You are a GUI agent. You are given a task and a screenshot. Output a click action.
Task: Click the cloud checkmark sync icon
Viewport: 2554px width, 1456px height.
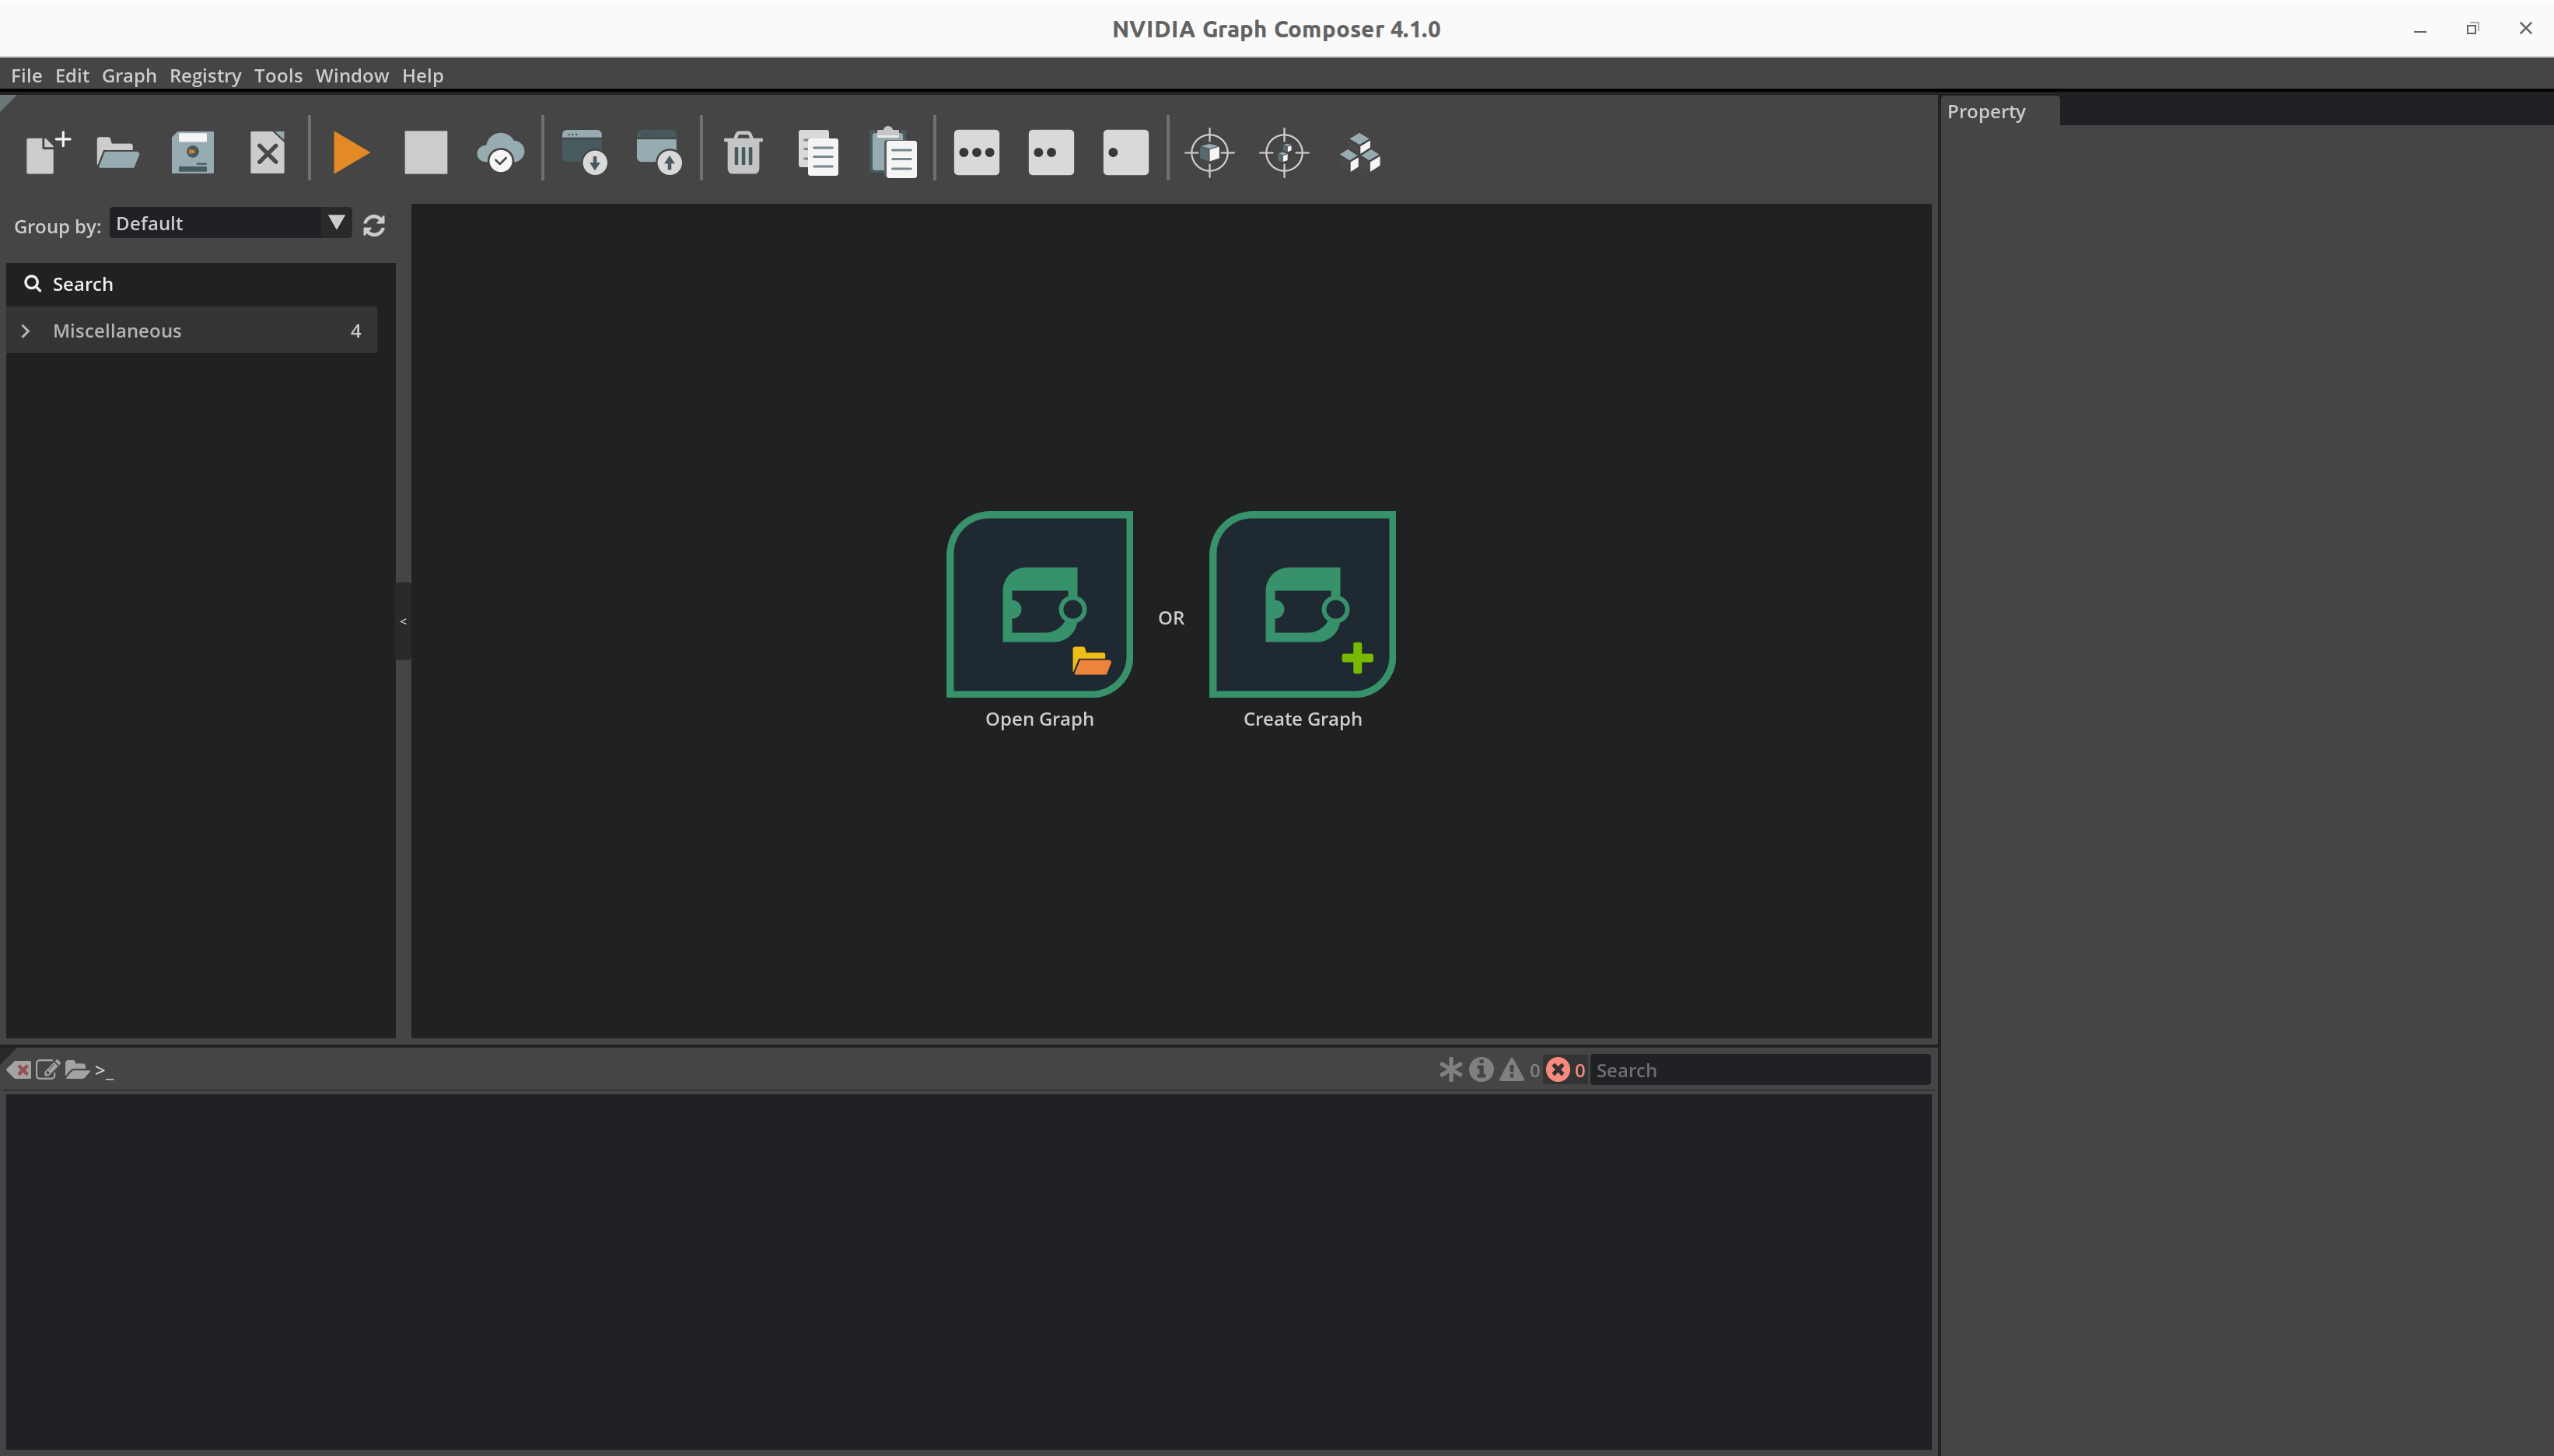tap(500, 153)
